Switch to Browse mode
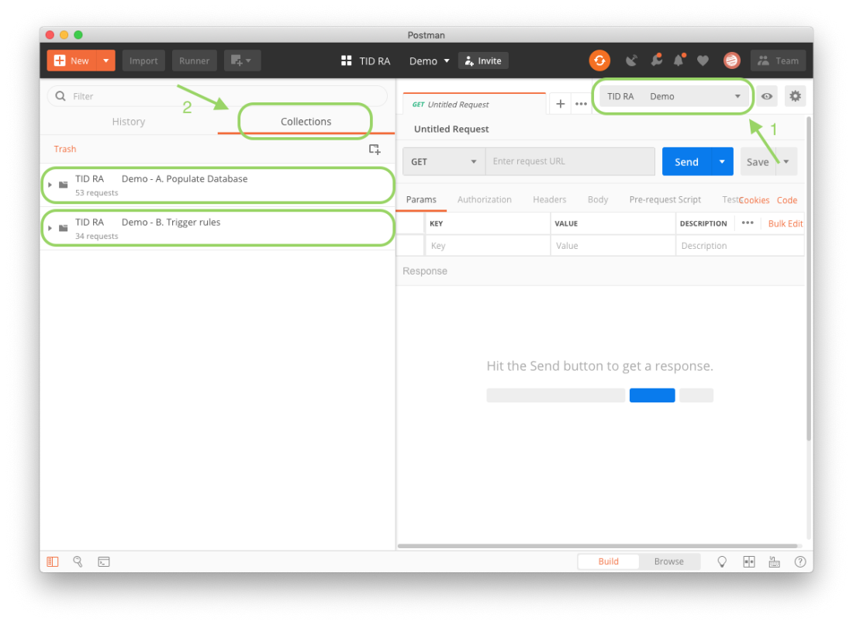 tap(668, 561)
